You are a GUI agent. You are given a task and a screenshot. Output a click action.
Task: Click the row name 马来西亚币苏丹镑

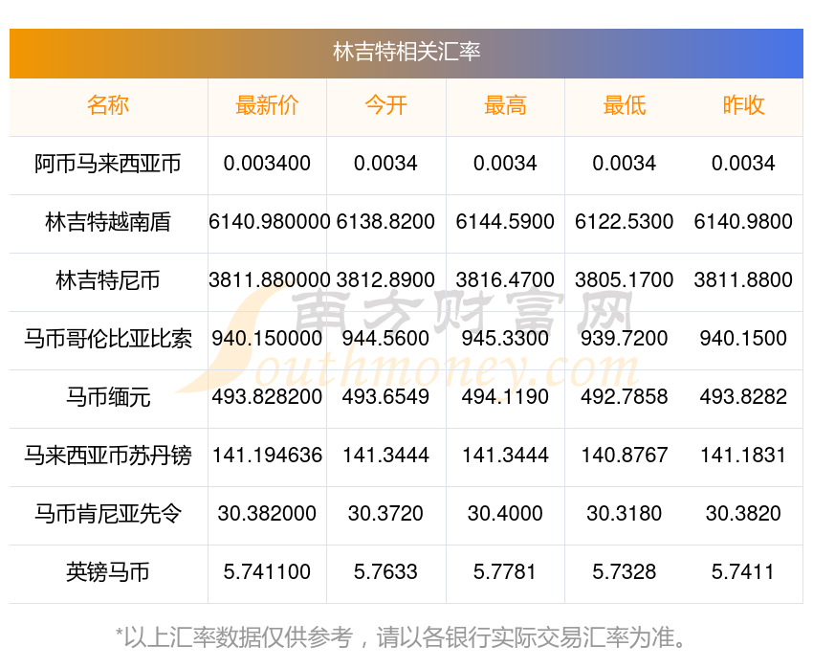pos(108,456)
